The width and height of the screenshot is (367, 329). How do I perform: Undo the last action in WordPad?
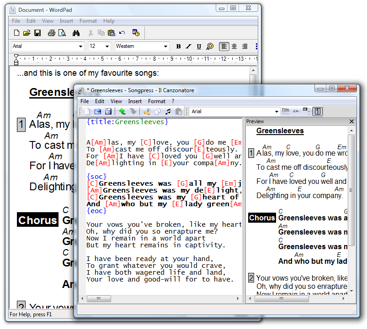pyautogui.click(x=122, y=33)
